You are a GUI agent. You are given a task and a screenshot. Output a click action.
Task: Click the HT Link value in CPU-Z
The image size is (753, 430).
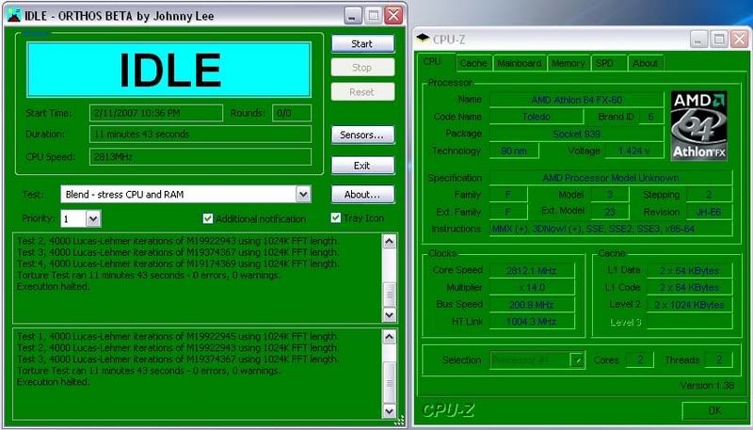pyautogui.click(x=532, y=322)
